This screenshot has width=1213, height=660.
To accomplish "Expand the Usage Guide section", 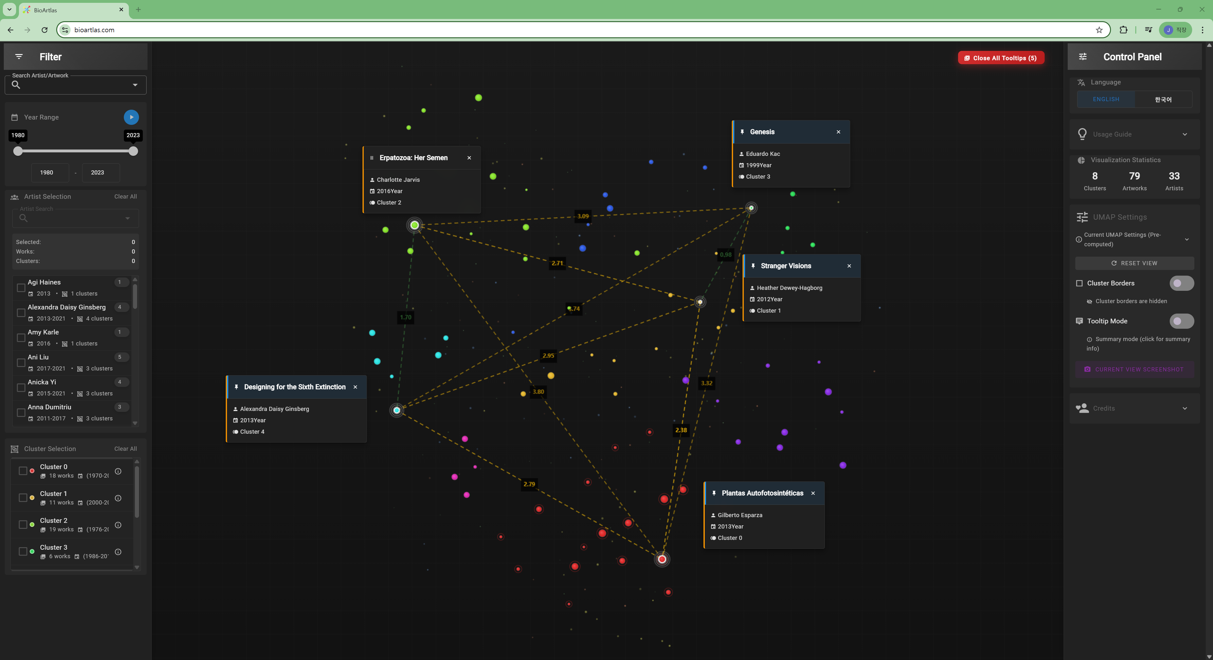I will pyautogui.click(x=1184, y=134).
